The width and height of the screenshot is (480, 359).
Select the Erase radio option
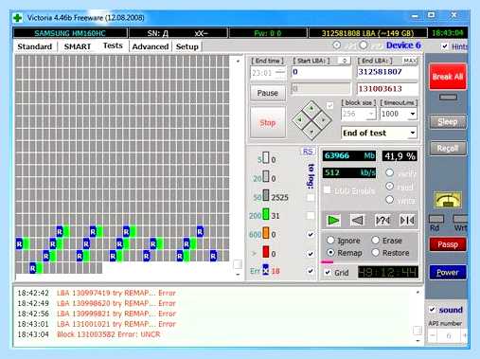click(375, 241)
